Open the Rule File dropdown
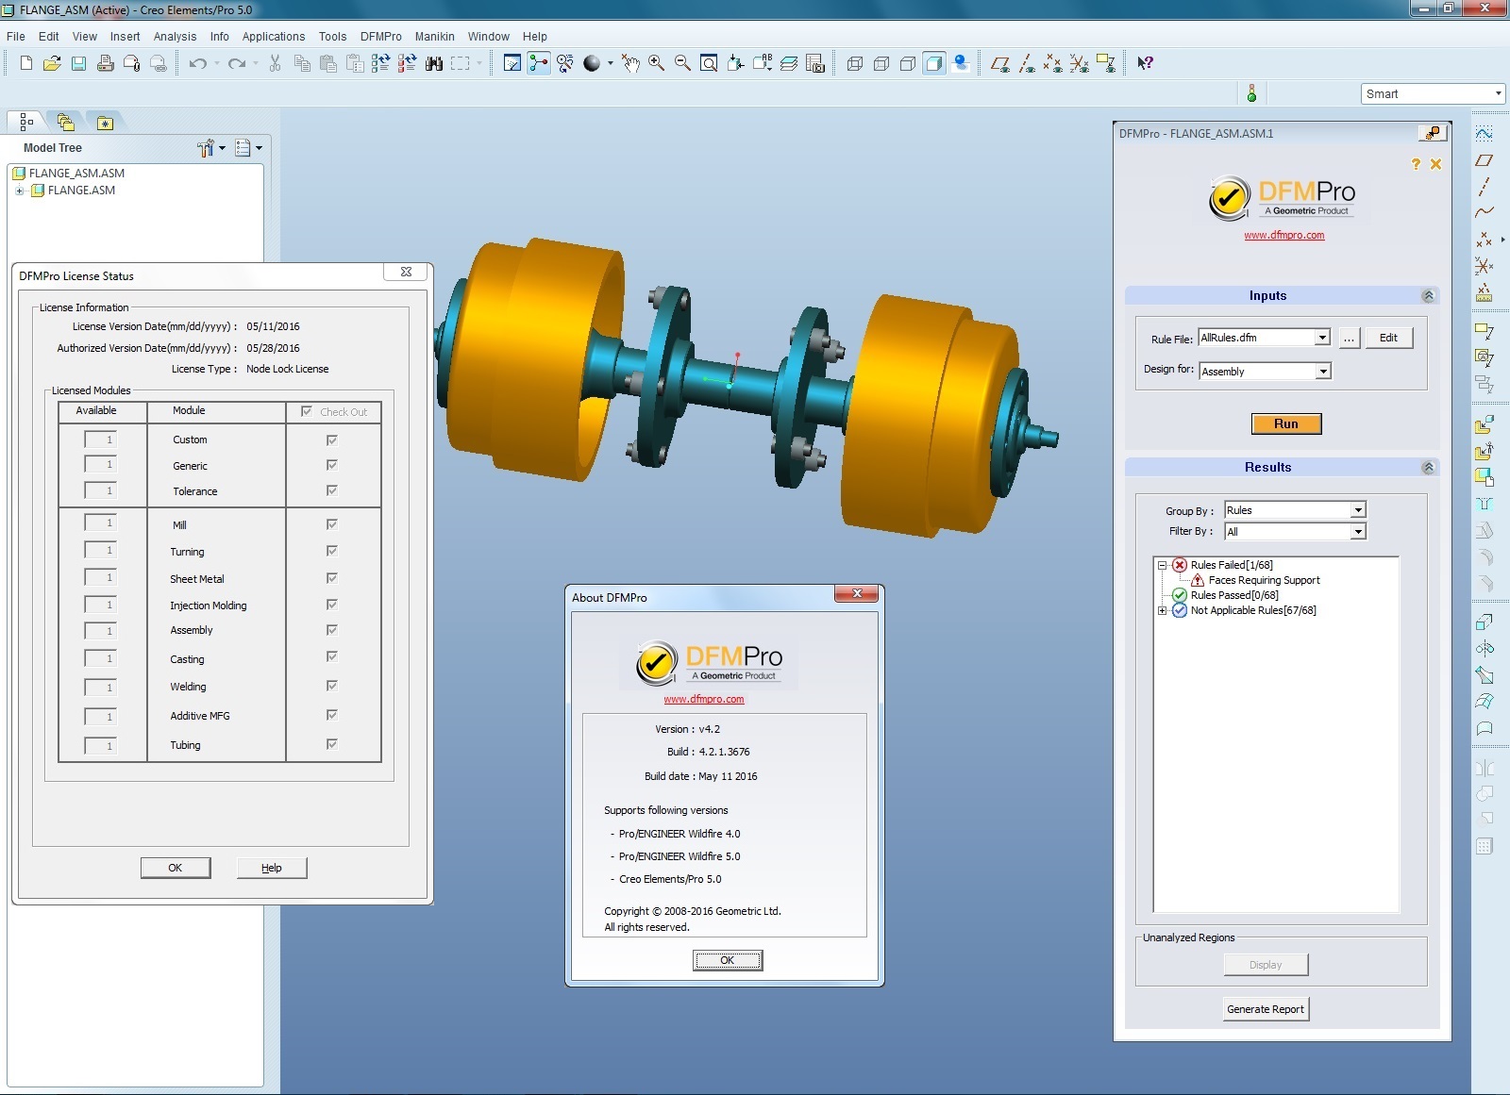This screenshot has width=1510, height=1095. coord(1322,338)
